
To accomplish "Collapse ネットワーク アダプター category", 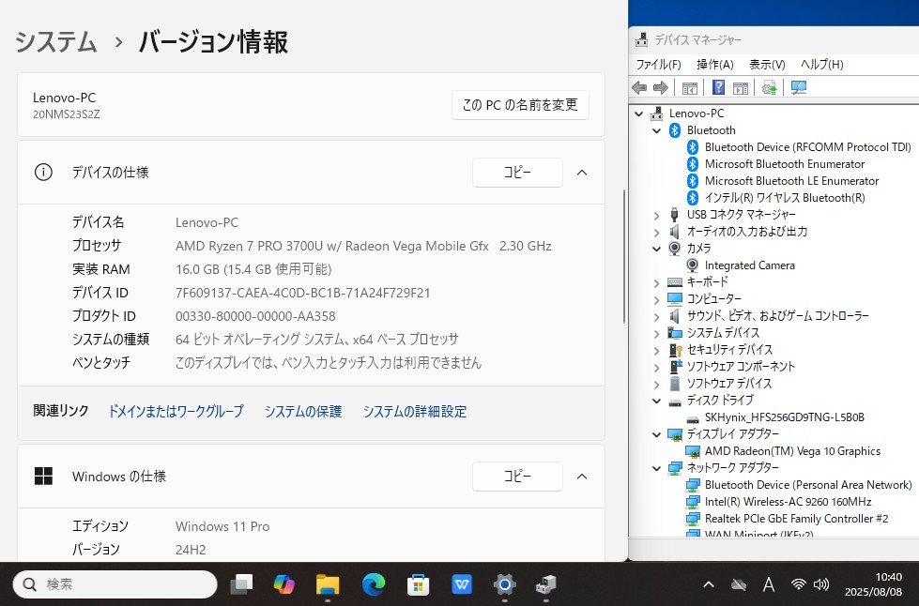I will tap(656, 468).
